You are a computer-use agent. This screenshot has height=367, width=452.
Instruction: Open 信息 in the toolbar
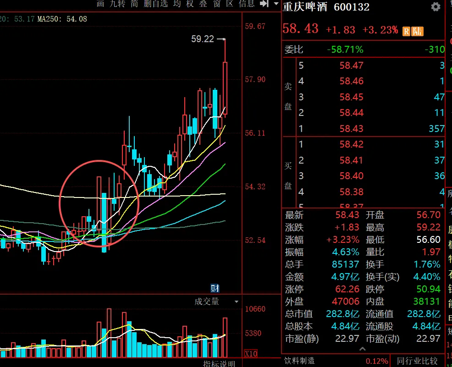[247, 4]
